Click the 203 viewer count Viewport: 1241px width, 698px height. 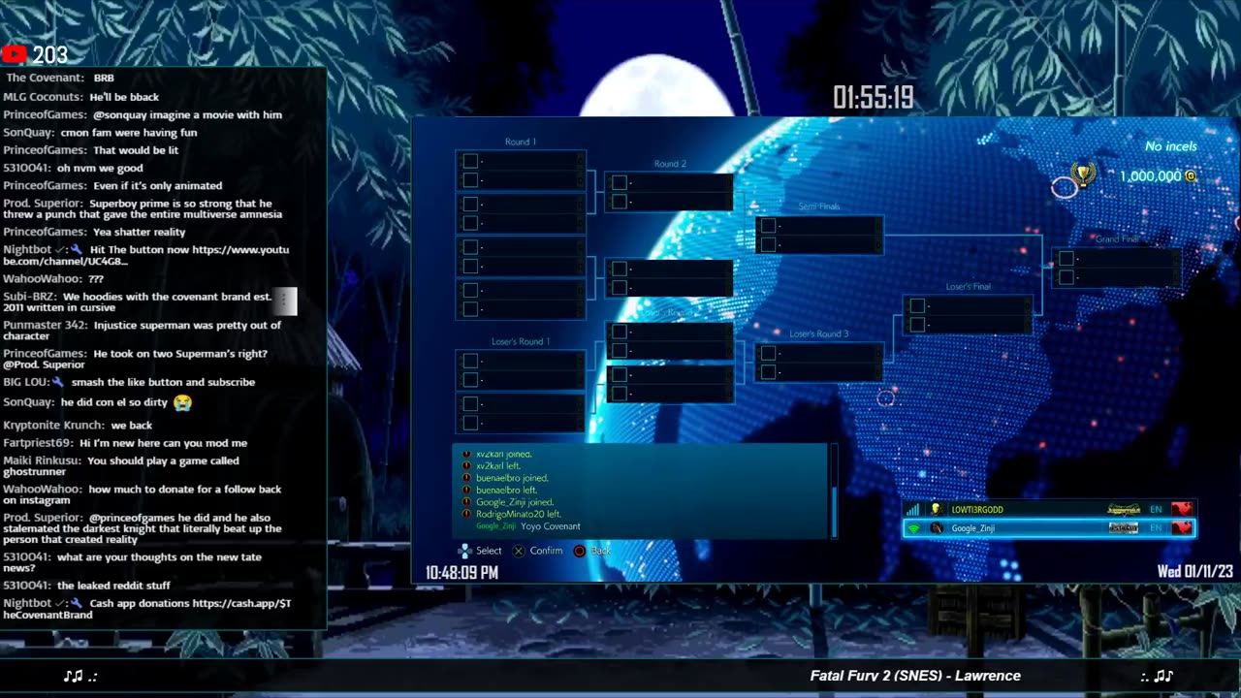49,55
